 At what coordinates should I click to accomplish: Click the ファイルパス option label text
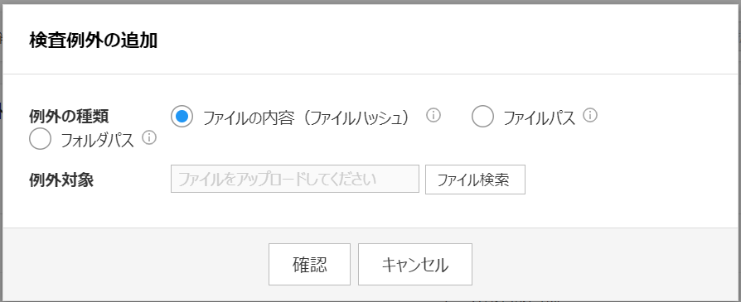(x=540, y=117)
